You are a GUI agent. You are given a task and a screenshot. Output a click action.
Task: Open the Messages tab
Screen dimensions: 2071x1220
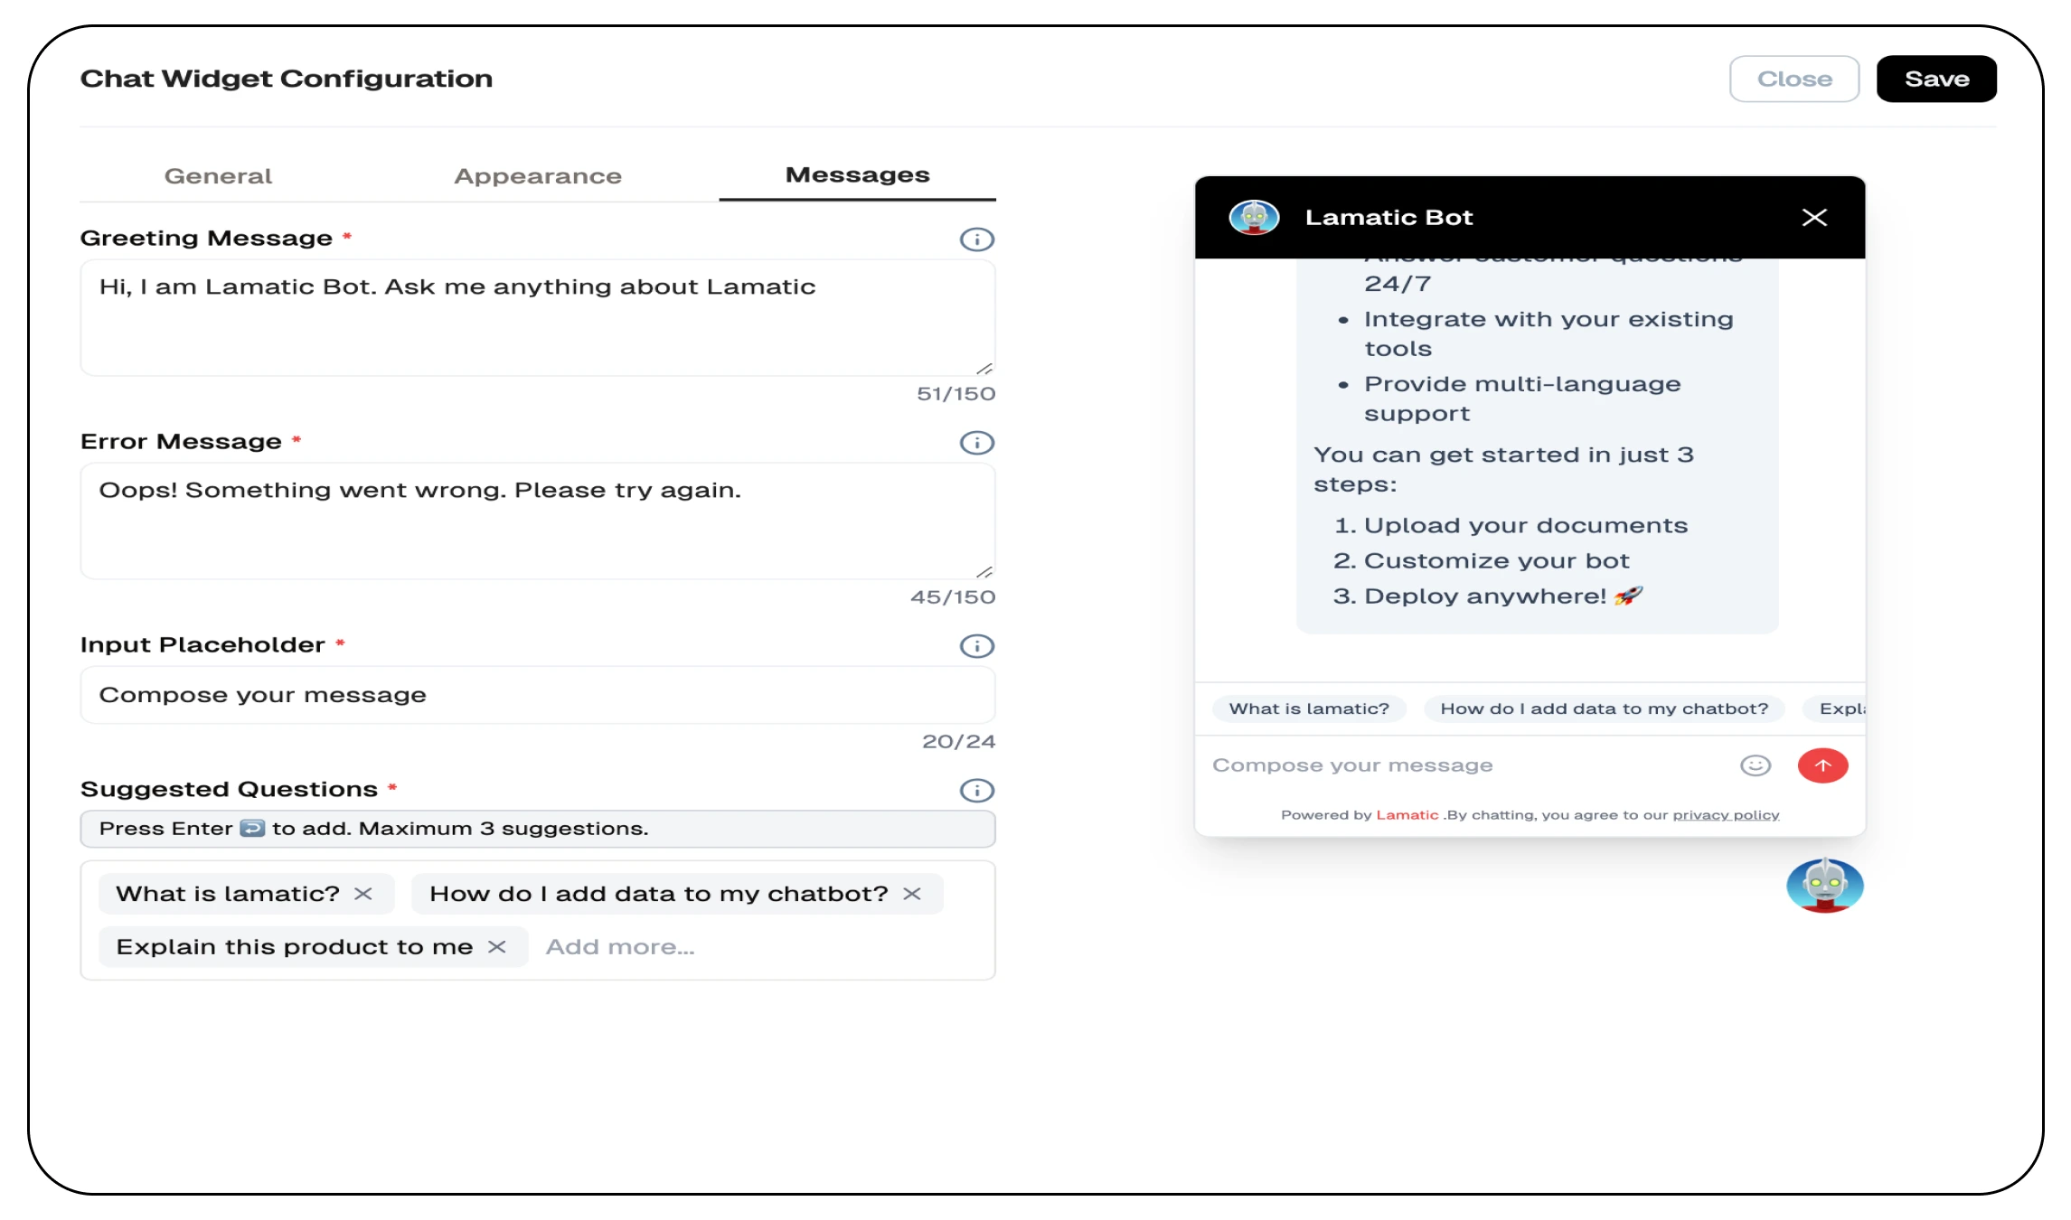tap(857, 174)
